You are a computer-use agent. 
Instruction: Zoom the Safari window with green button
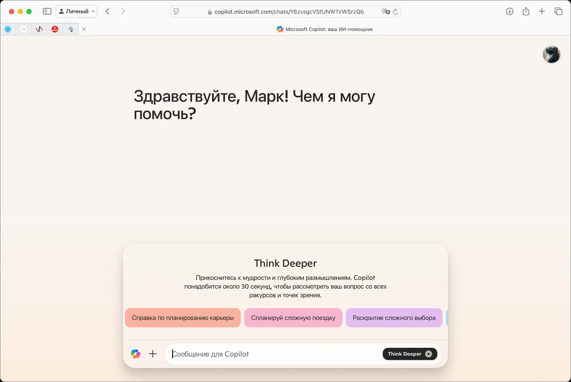[x=29, y=11]
